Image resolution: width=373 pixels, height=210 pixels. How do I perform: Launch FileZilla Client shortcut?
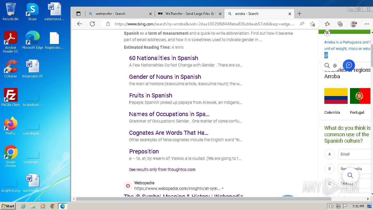10,97
